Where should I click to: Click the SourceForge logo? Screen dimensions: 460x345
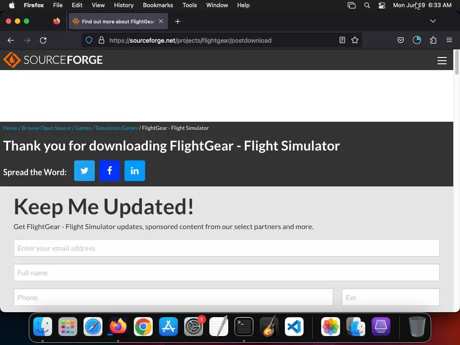pyautogui.click(x=53, y=60)
